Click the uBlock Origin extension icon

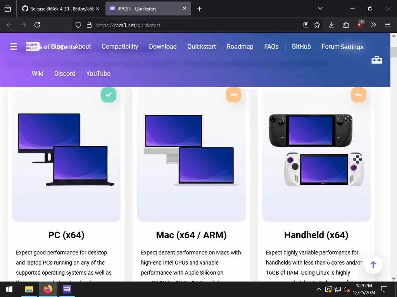coord(360,24)
